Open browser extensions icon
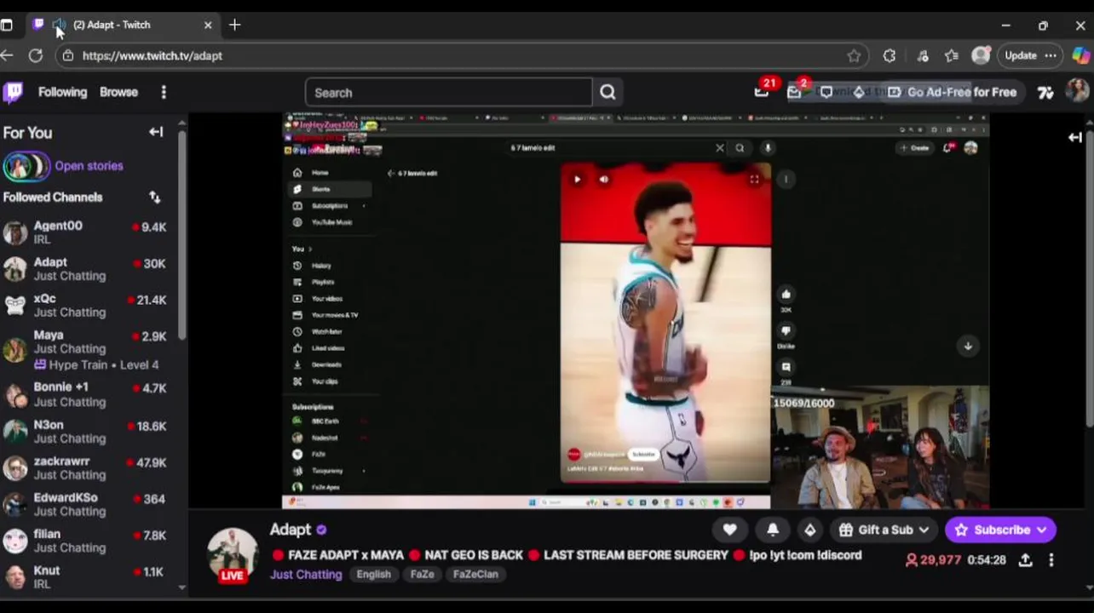 (890, 55)
